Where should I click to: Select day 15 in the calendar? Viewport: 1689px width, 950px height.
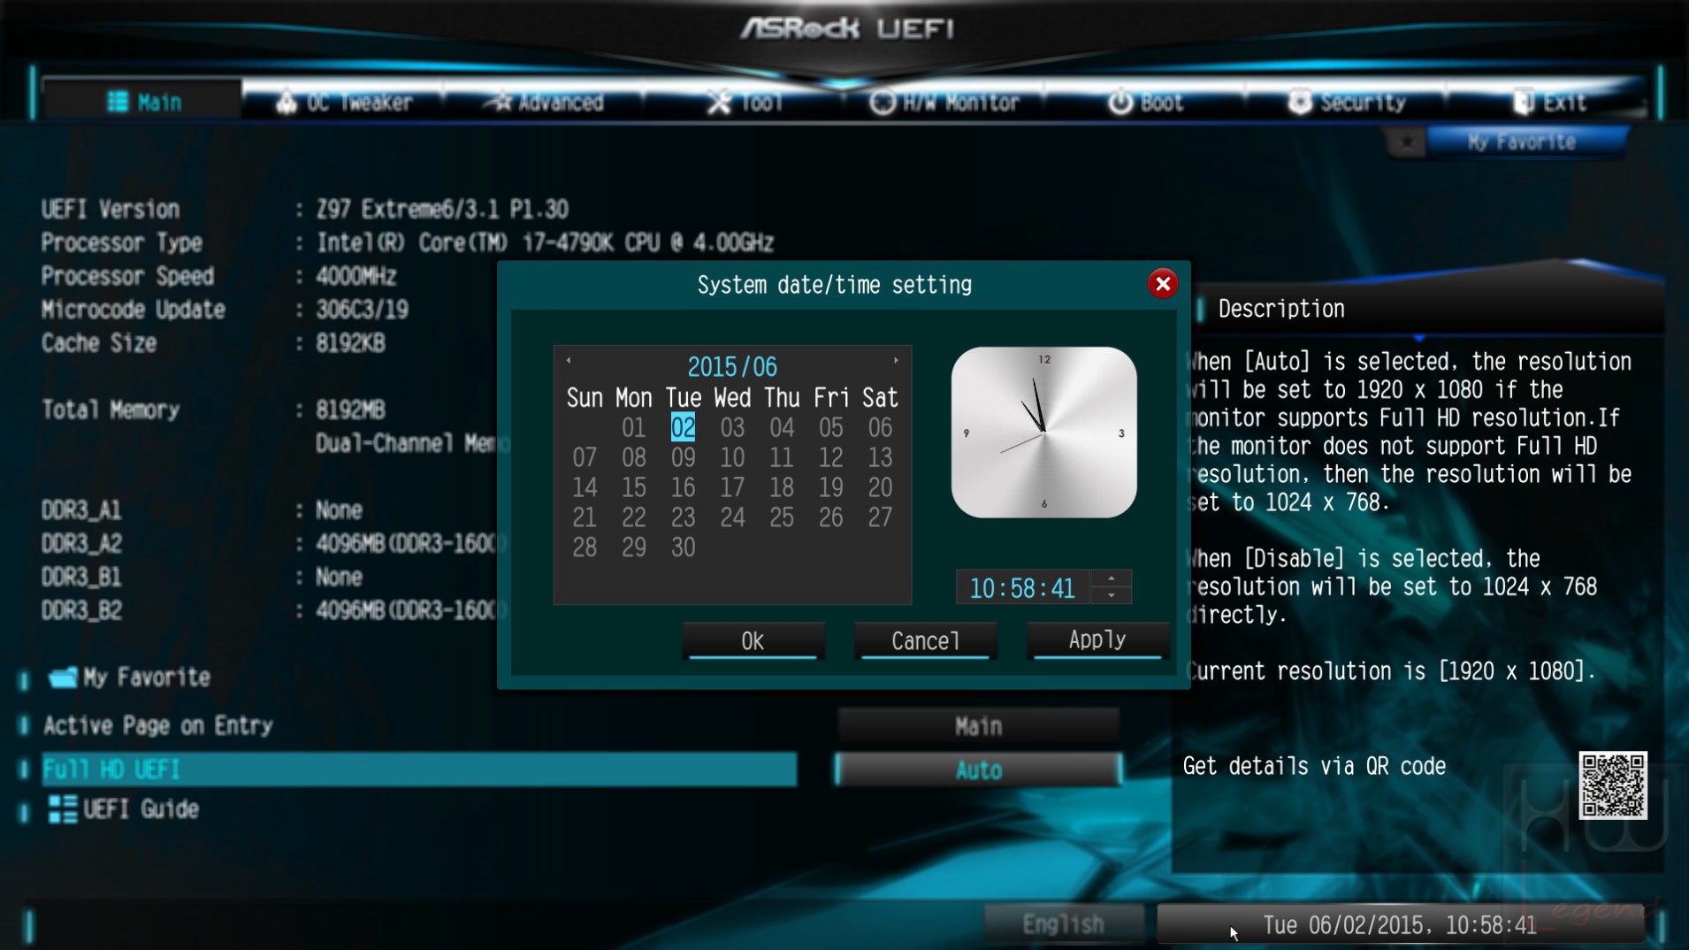(x=633, y=488)
